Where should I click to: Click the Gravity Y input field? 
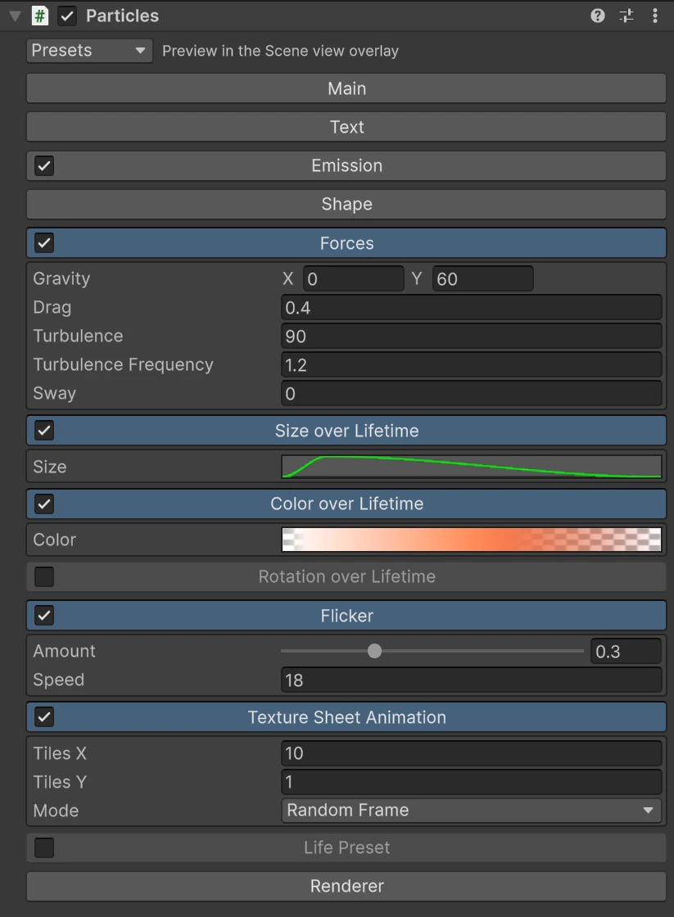pyautogui.click(x=482, y=279)
